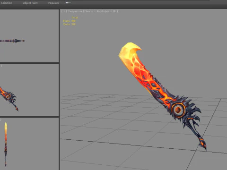Open the Object Paint ribbon tab
The width and height of the screenshot is (227, 170).
tap(30, 3)
